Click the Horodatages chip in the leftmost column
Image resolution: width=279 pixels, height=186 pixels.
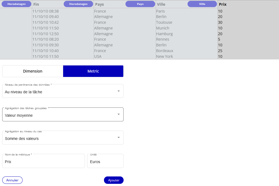click(x=16, y=4)
